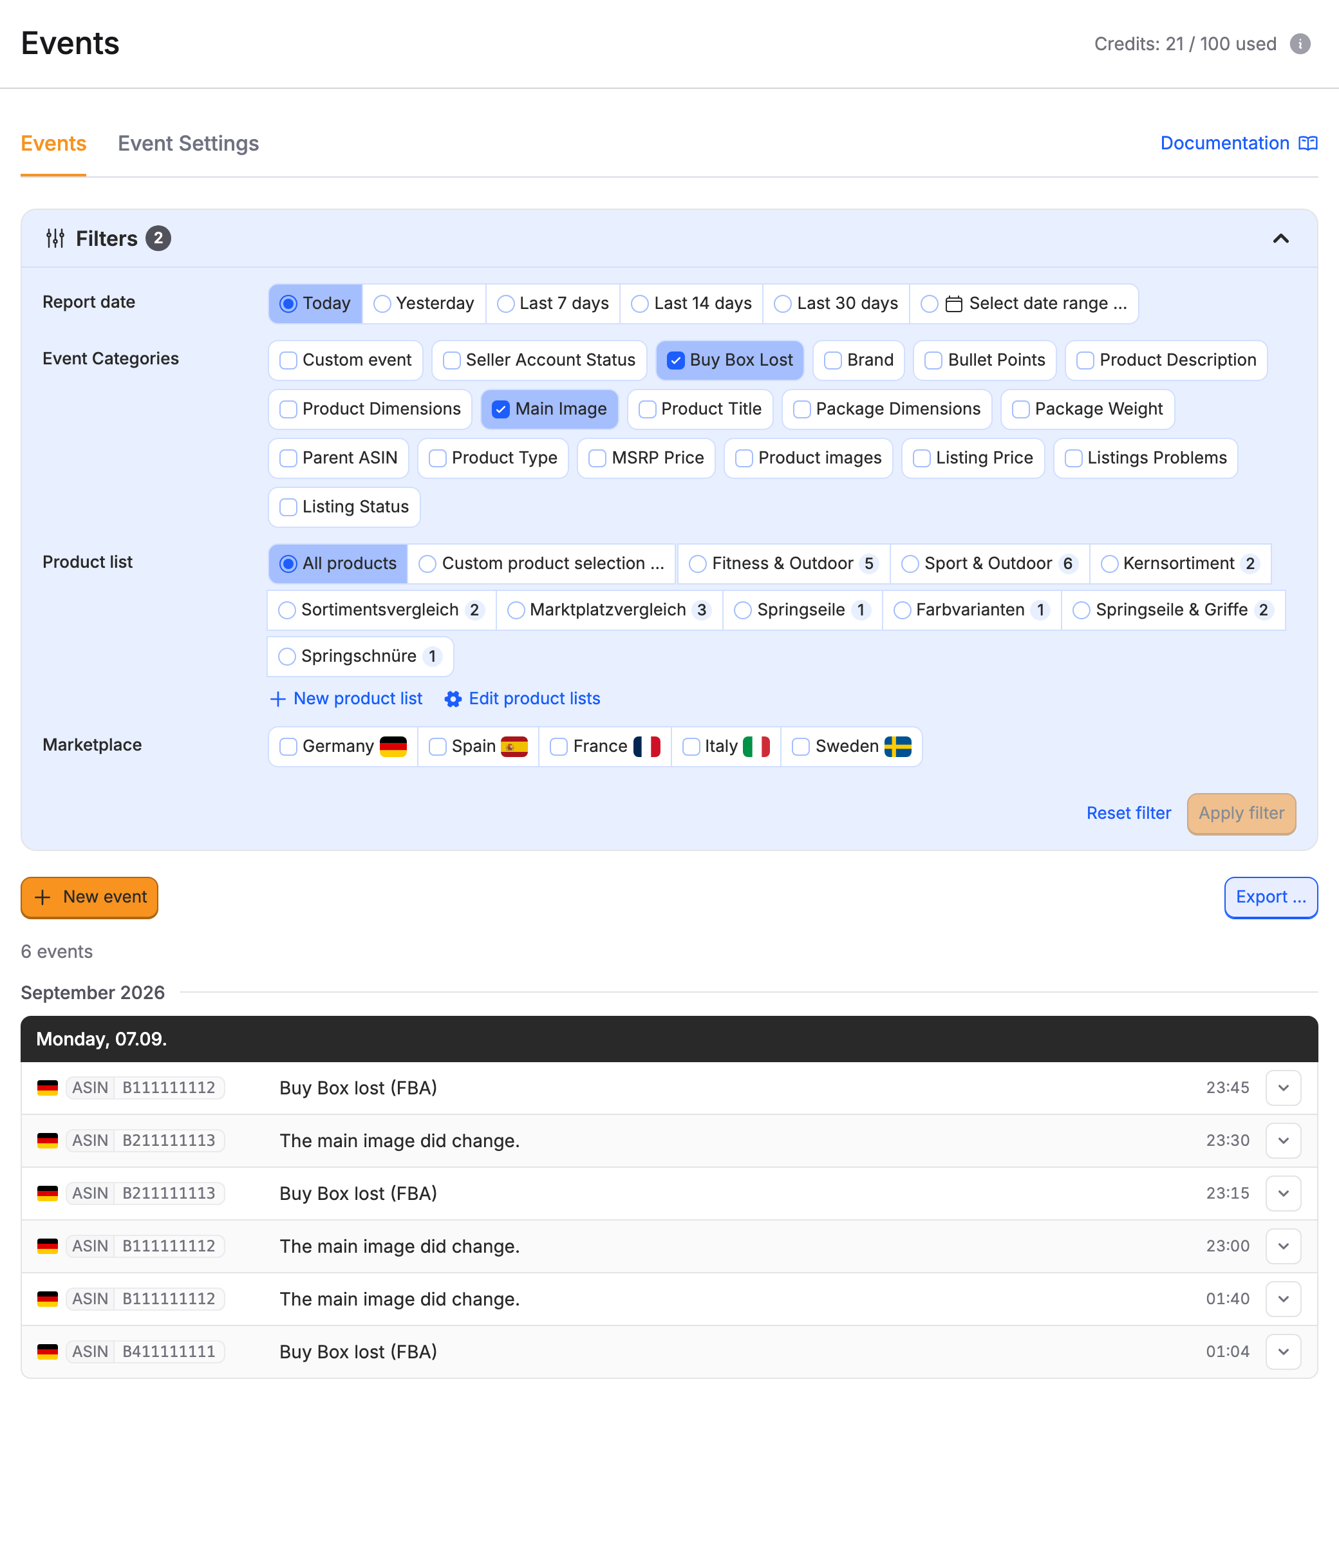The height and width of the screenshot is (1545, 1339).
Task: Click Reset filter link
Action: click(1128, 814)
